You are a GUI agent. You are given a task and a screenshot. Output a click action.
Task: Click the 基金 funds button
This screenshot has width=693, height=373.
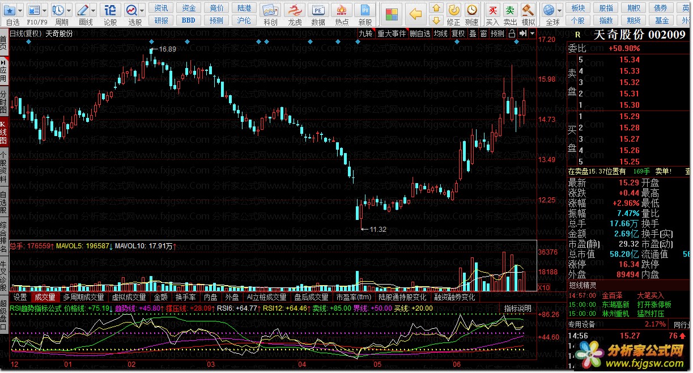[662, 20]
